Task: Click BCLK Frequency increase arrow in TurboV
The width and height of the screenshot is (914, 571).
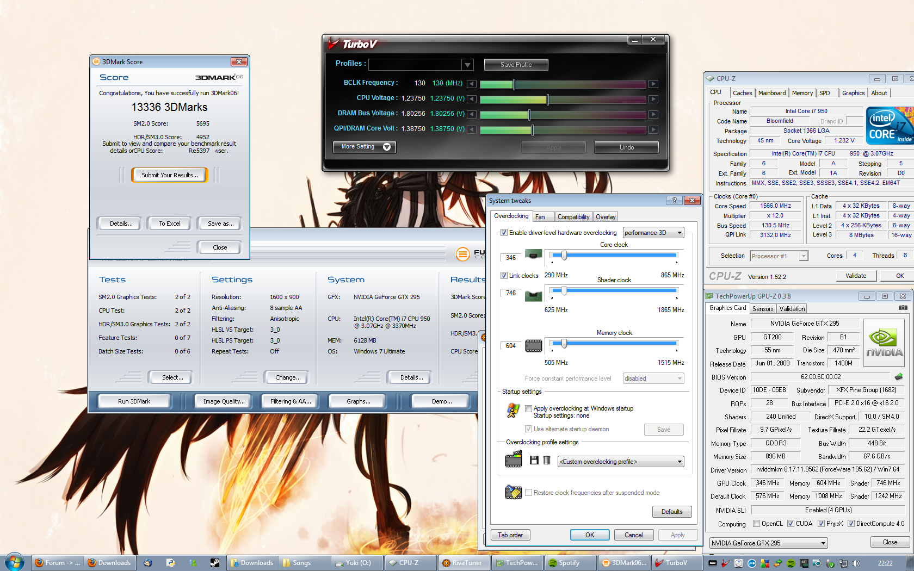Action: [x=653, y=84]
